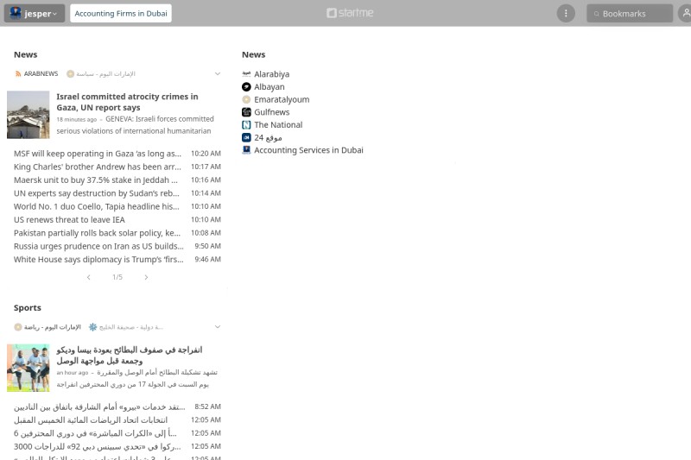The height and width of the screenshot is (460, 691).
Task: Open the jesper user menu
Action: click(35, 13)
